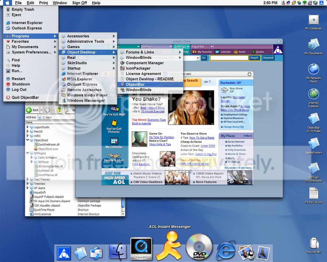Image resolution: width=327 pixels, height=262 pixels.
Task: Click the Go button in AOL toolbar
Action: click(x=204, y=58)
